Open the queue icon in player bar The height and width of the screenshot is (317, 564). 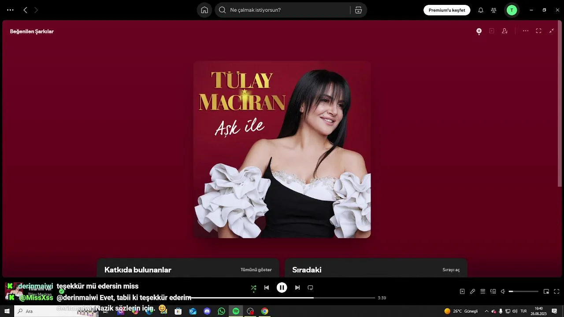483,291
